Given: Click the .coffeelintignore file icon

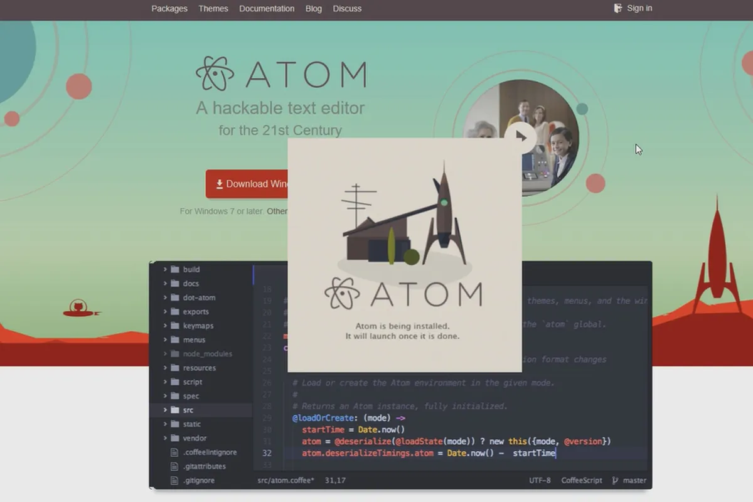Looking at the screenshot, I should pos(174,452).
